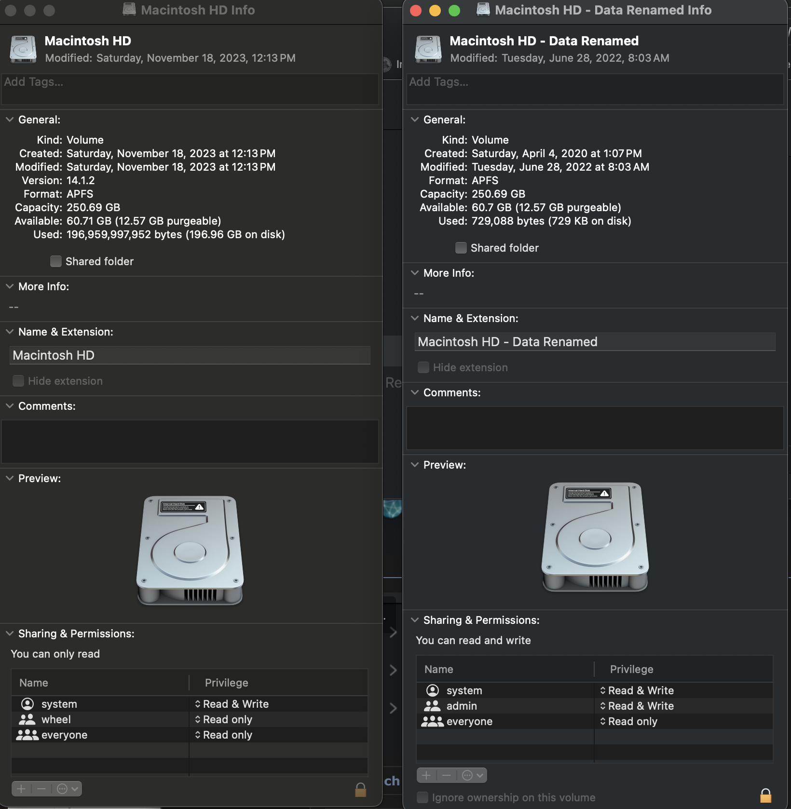The width and height of the screenshot is (791, 809).
Task: Collapse More Info section in Macintosh HD window
Action: tap(10, 286)
